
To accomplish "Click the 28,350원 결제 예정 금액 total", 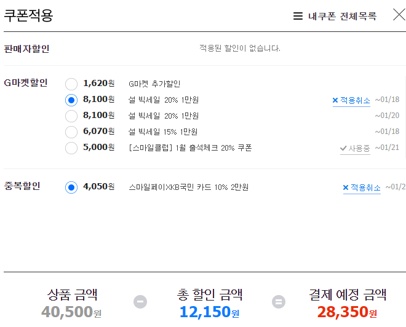I will (x=347, y=312).
